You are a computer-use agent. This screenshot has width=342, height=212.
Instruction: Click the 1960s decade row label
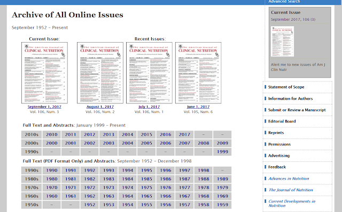32,196
